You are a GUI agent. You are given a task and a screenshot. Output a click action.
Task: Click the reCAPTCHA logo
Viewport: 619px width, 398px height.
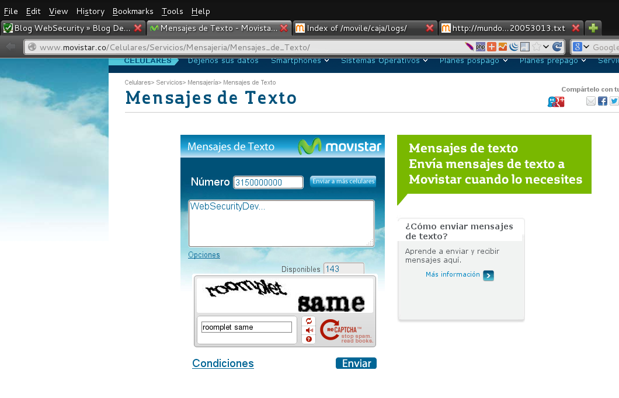[x=346, y=330]
